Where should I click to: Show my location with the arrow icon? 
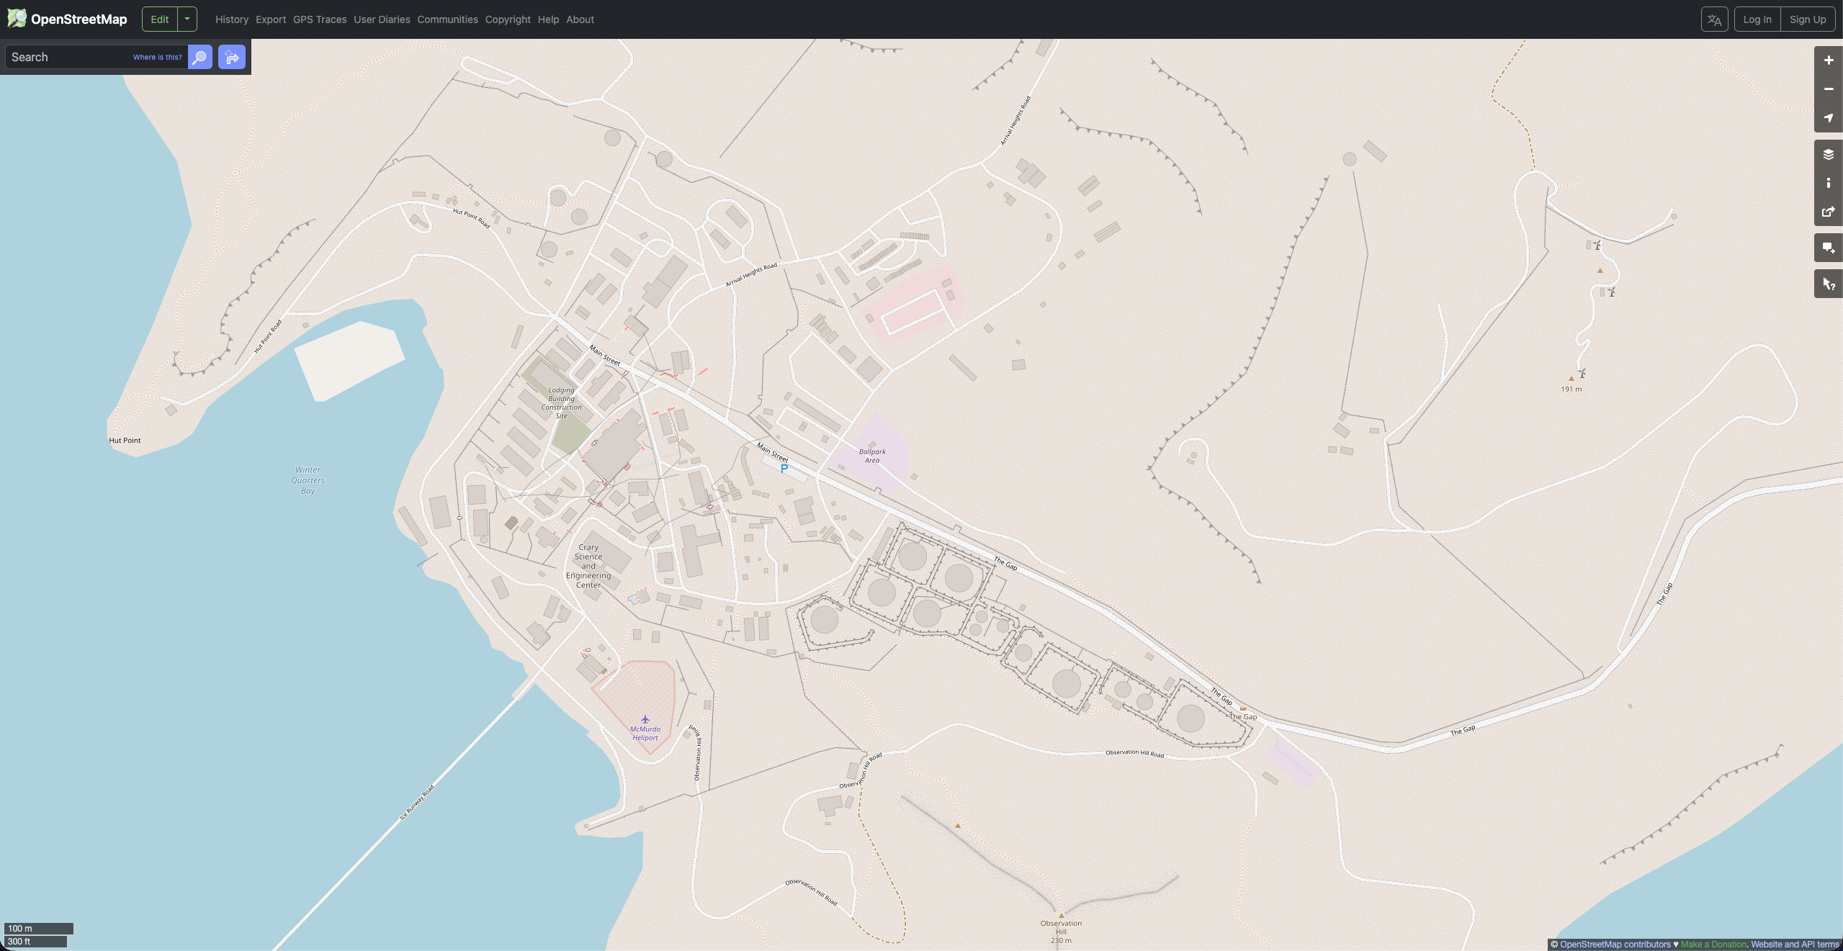click(x=1828, y=118)
